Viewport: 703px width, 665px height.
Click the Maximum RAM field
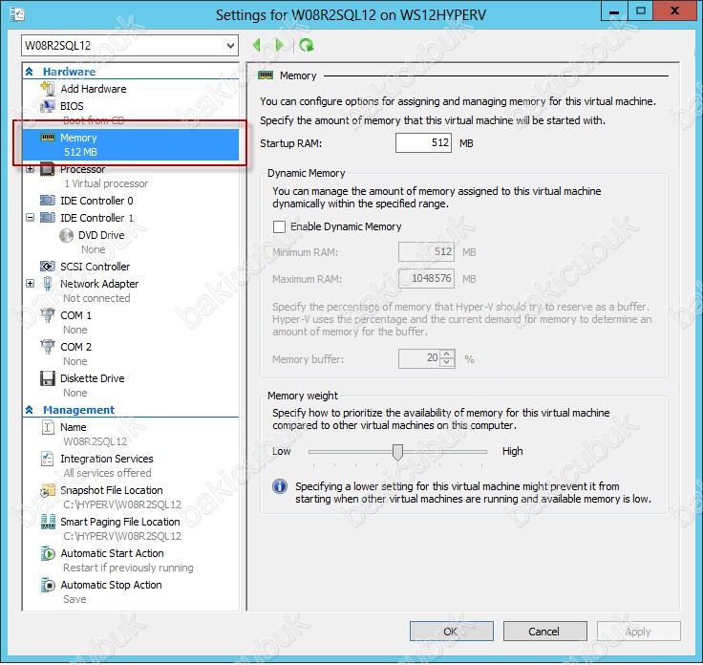pos(426,278)
